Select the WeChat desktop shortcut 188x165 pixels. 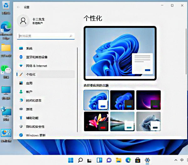tap(6, 72)
